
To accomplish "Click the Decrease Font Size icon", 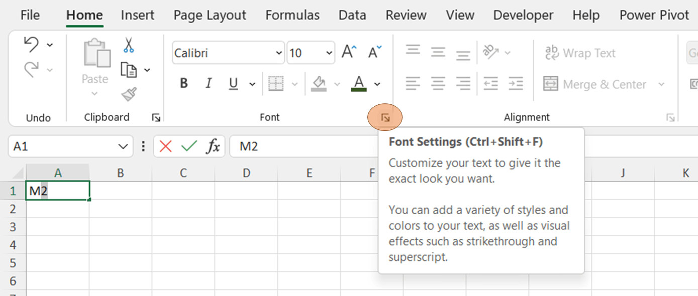I will 375,52.
